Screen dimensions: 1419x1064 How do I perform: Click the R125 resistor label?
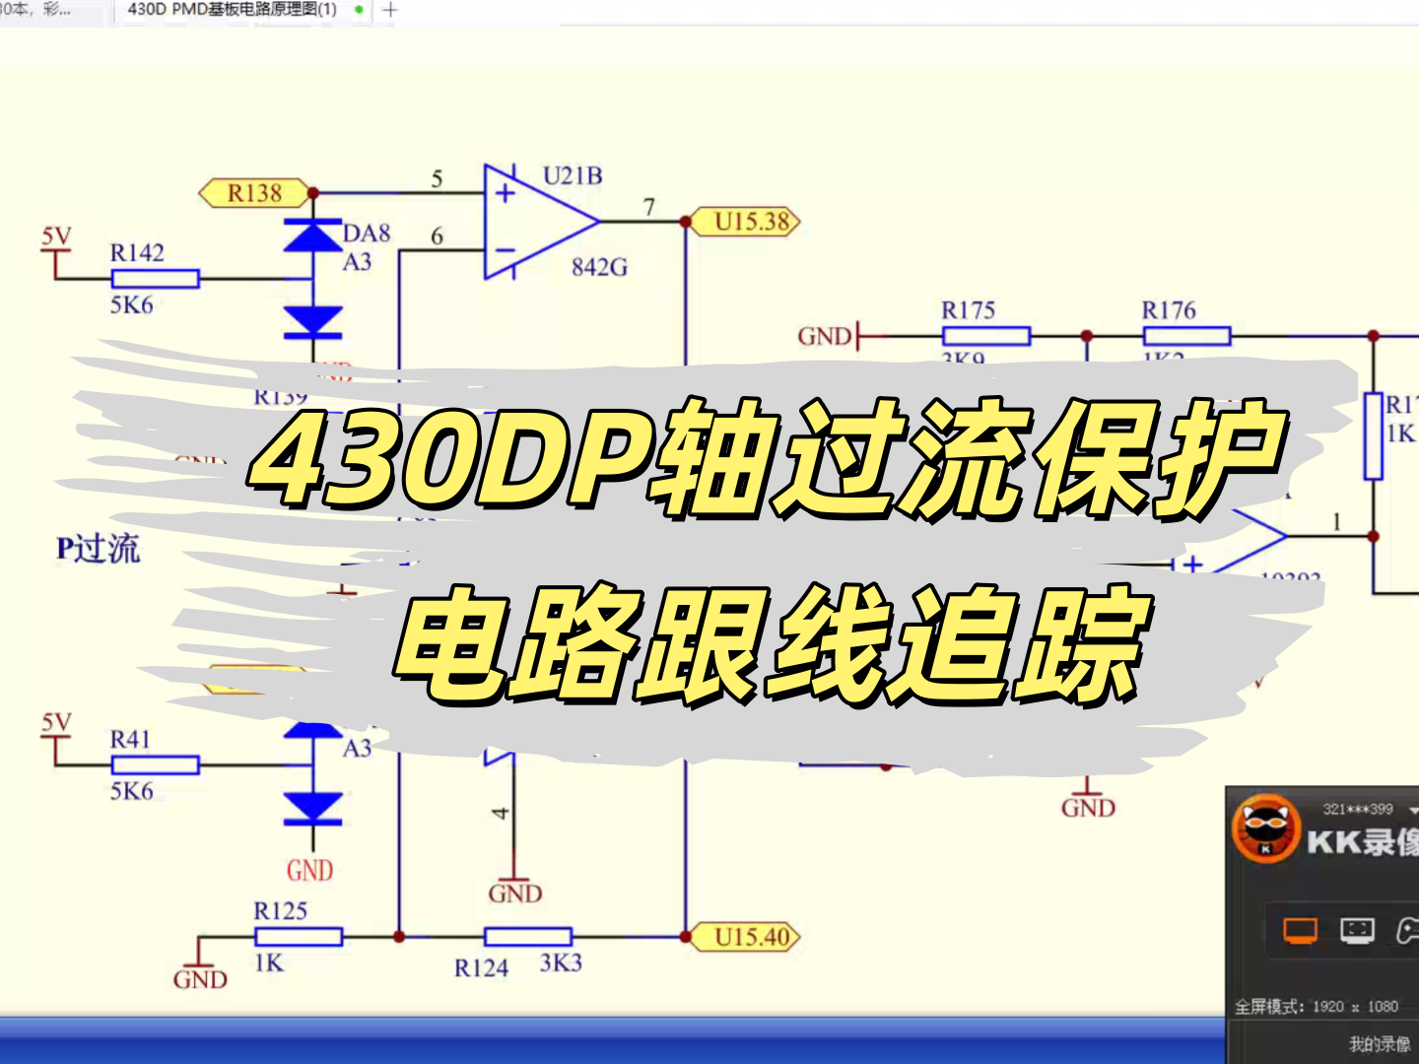(281, 911)
